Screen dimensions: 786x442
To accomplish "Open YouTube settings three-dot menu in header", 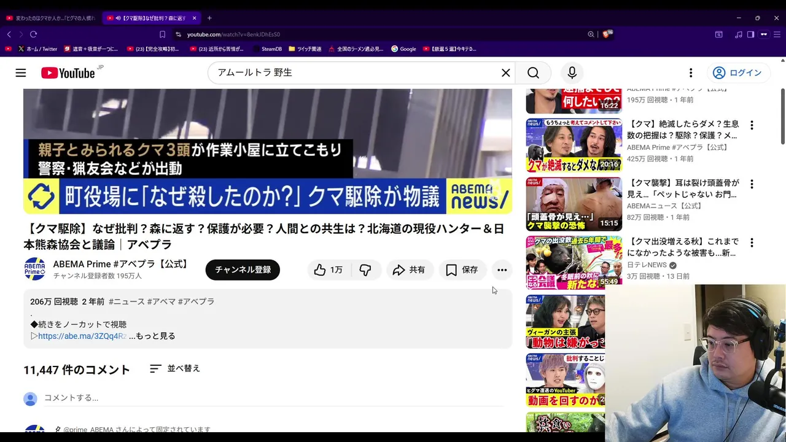I will point(691,73).
